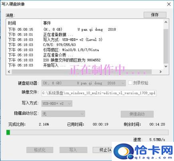
Task: Click the 便捷启动 button
Action: (x=137, y=114)
